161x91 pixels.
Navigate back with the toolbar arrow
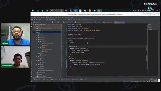click(40, 19)
